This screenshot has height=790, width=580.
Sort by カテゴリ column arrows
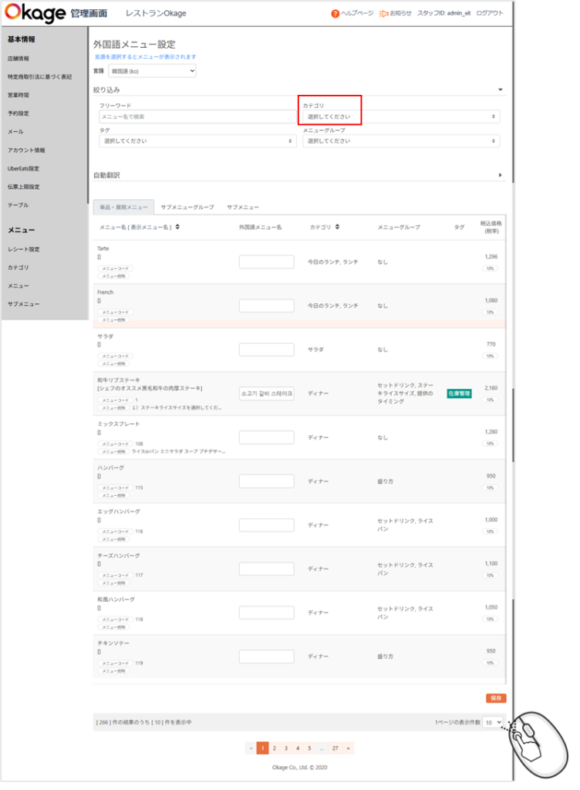338,227
